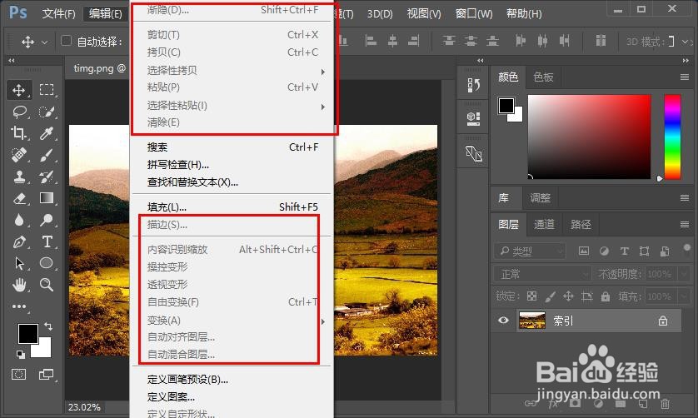Hide the 索引 layer eye icon
Viewport: 698px width, 418px height.
click(x=503, y=320)
